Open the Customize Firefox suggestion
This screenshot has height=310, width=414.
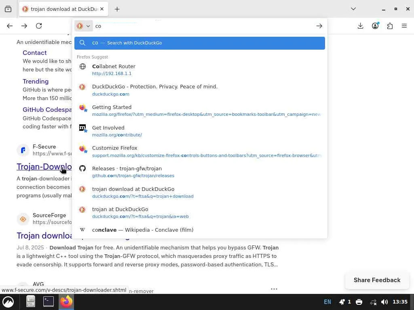click(200, 152)
